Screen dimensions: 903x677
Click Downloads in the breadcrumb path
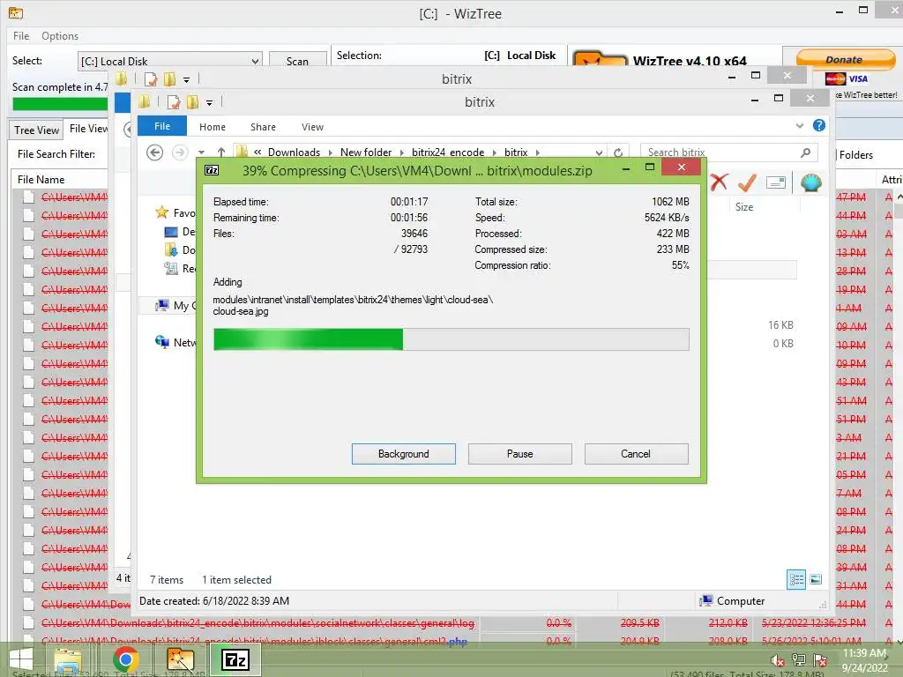click(294, 153)
